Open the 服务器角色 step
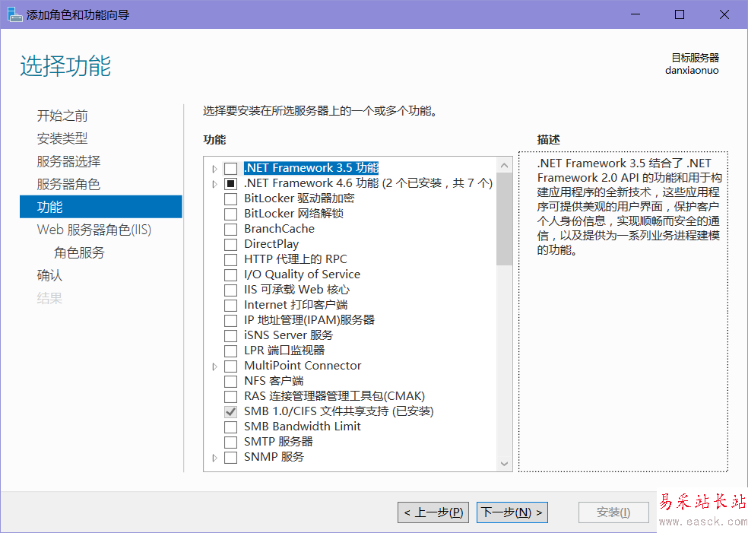 coord(68,184)
